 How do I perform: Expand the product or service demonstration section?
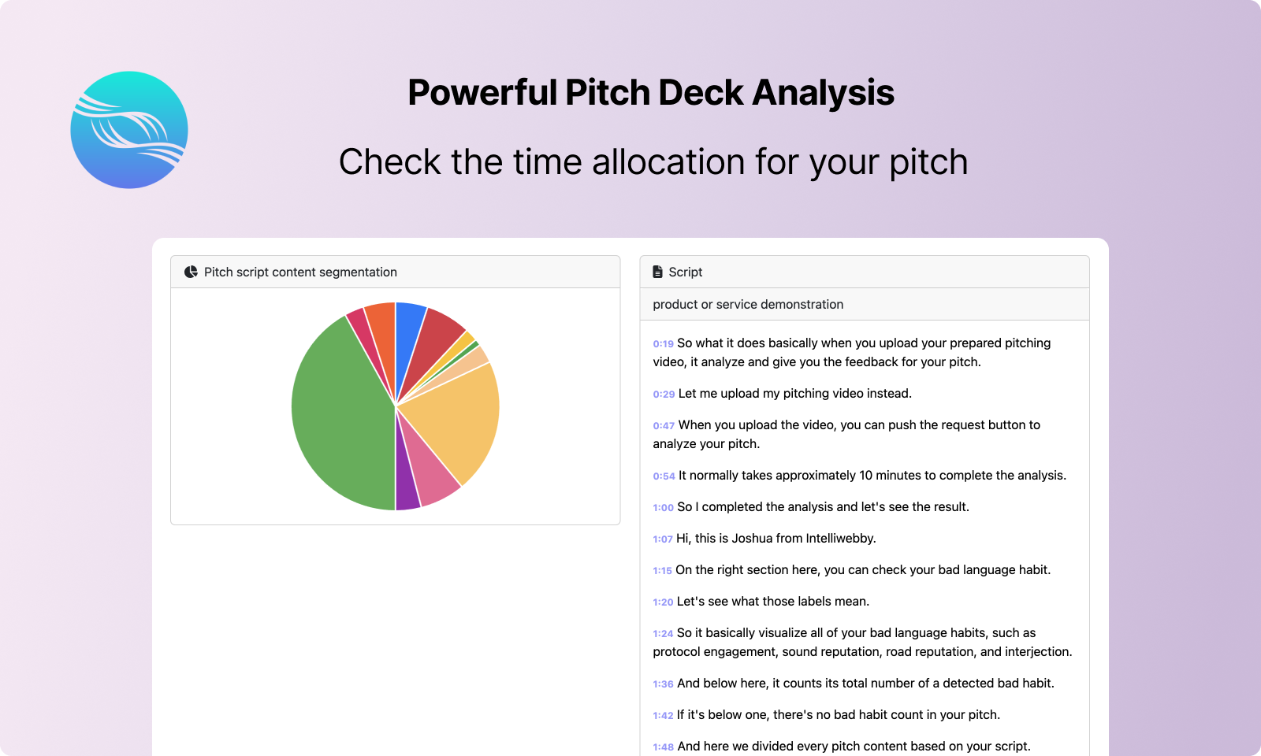point(748,304)
